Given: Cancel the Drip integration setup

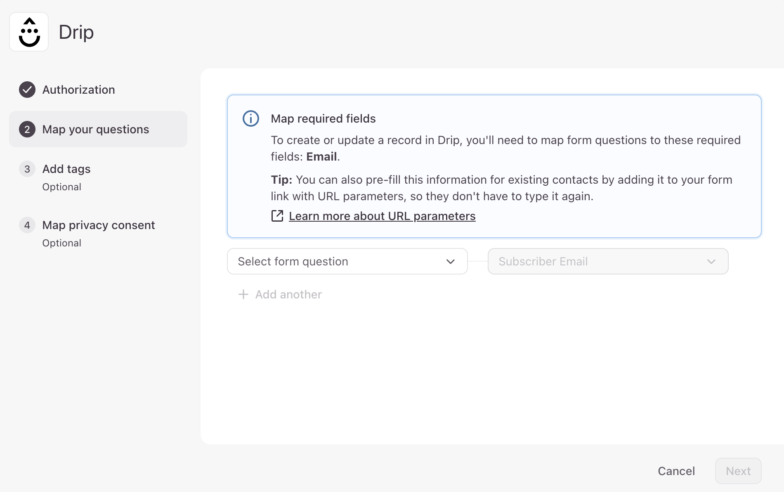Looking at the screenshot, I should tap(676, 471).
